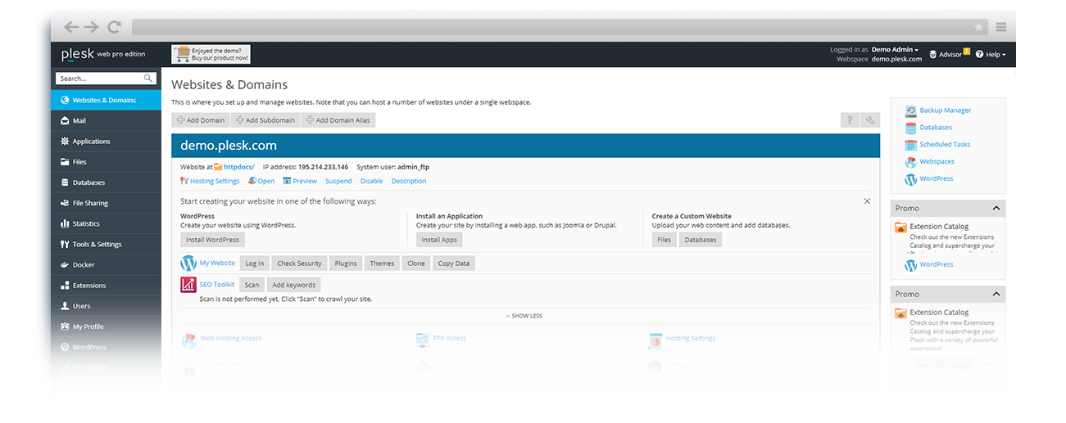Open Files in the sidebar
Screen dimensions: 1066x423
click(x=106, y=162)
